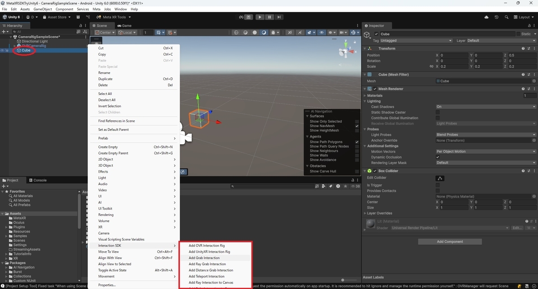
Task: Toggle the Dynamic Occlusion checkbox
Action: (x=438, y=157)
